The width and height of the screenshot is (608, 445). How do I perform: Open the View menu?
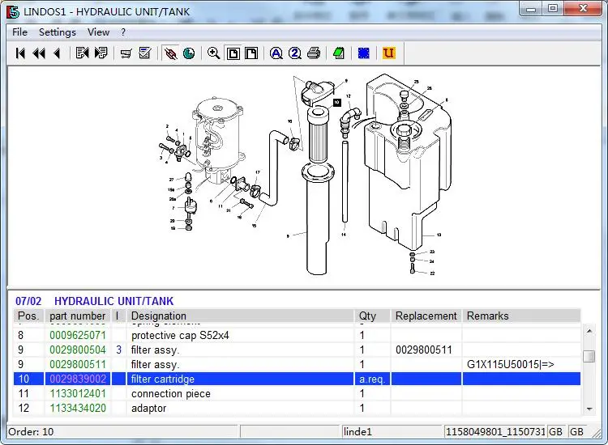[x=98, y=32]
